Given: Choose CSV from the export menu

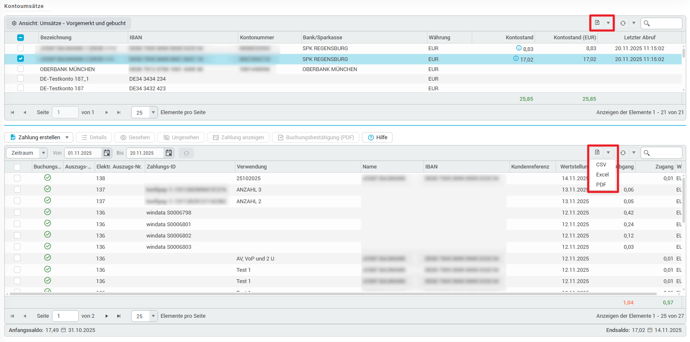Looking at the screenshot, I should coord(601,165).
